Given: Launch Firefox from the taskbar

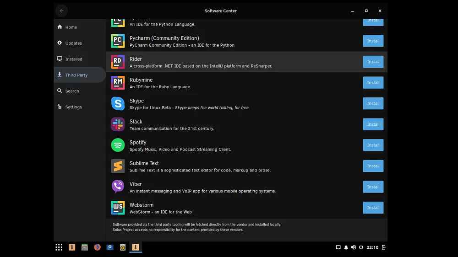Looking at the screenshot, I should [97, 247].
